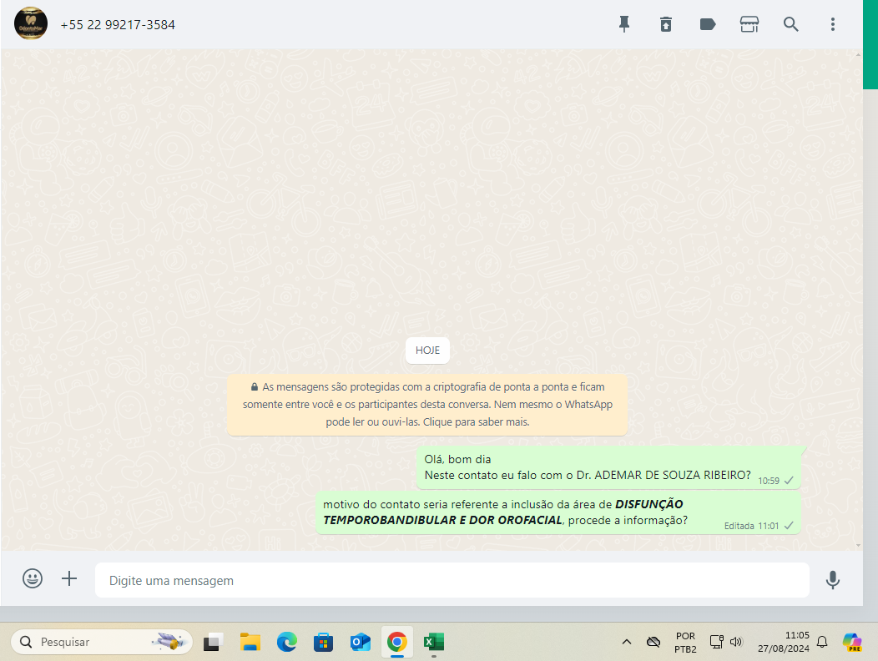The height and width of the screenshot is (661, 878).
Task: Click the HOJE date badge
Action: pos(427,350)
